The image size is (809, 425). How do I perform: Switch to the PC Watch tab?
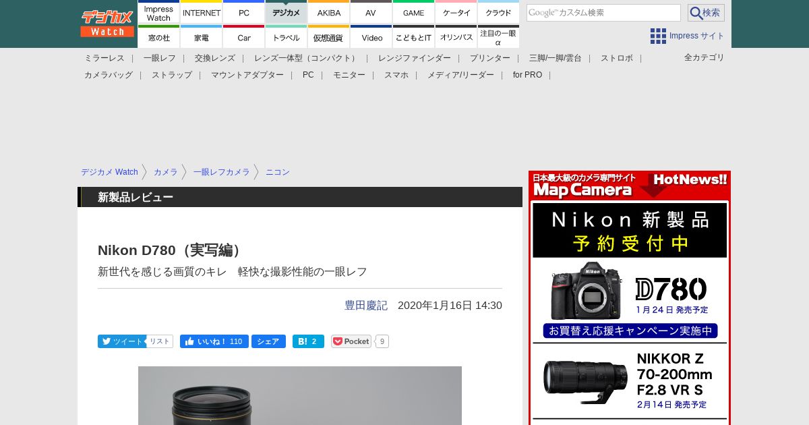coord(244,12)
